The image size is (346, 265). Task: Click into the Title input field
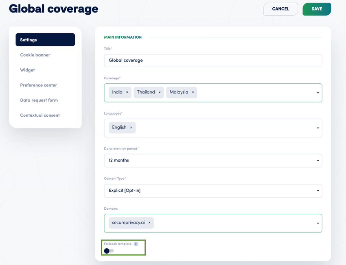coord(213,61)
